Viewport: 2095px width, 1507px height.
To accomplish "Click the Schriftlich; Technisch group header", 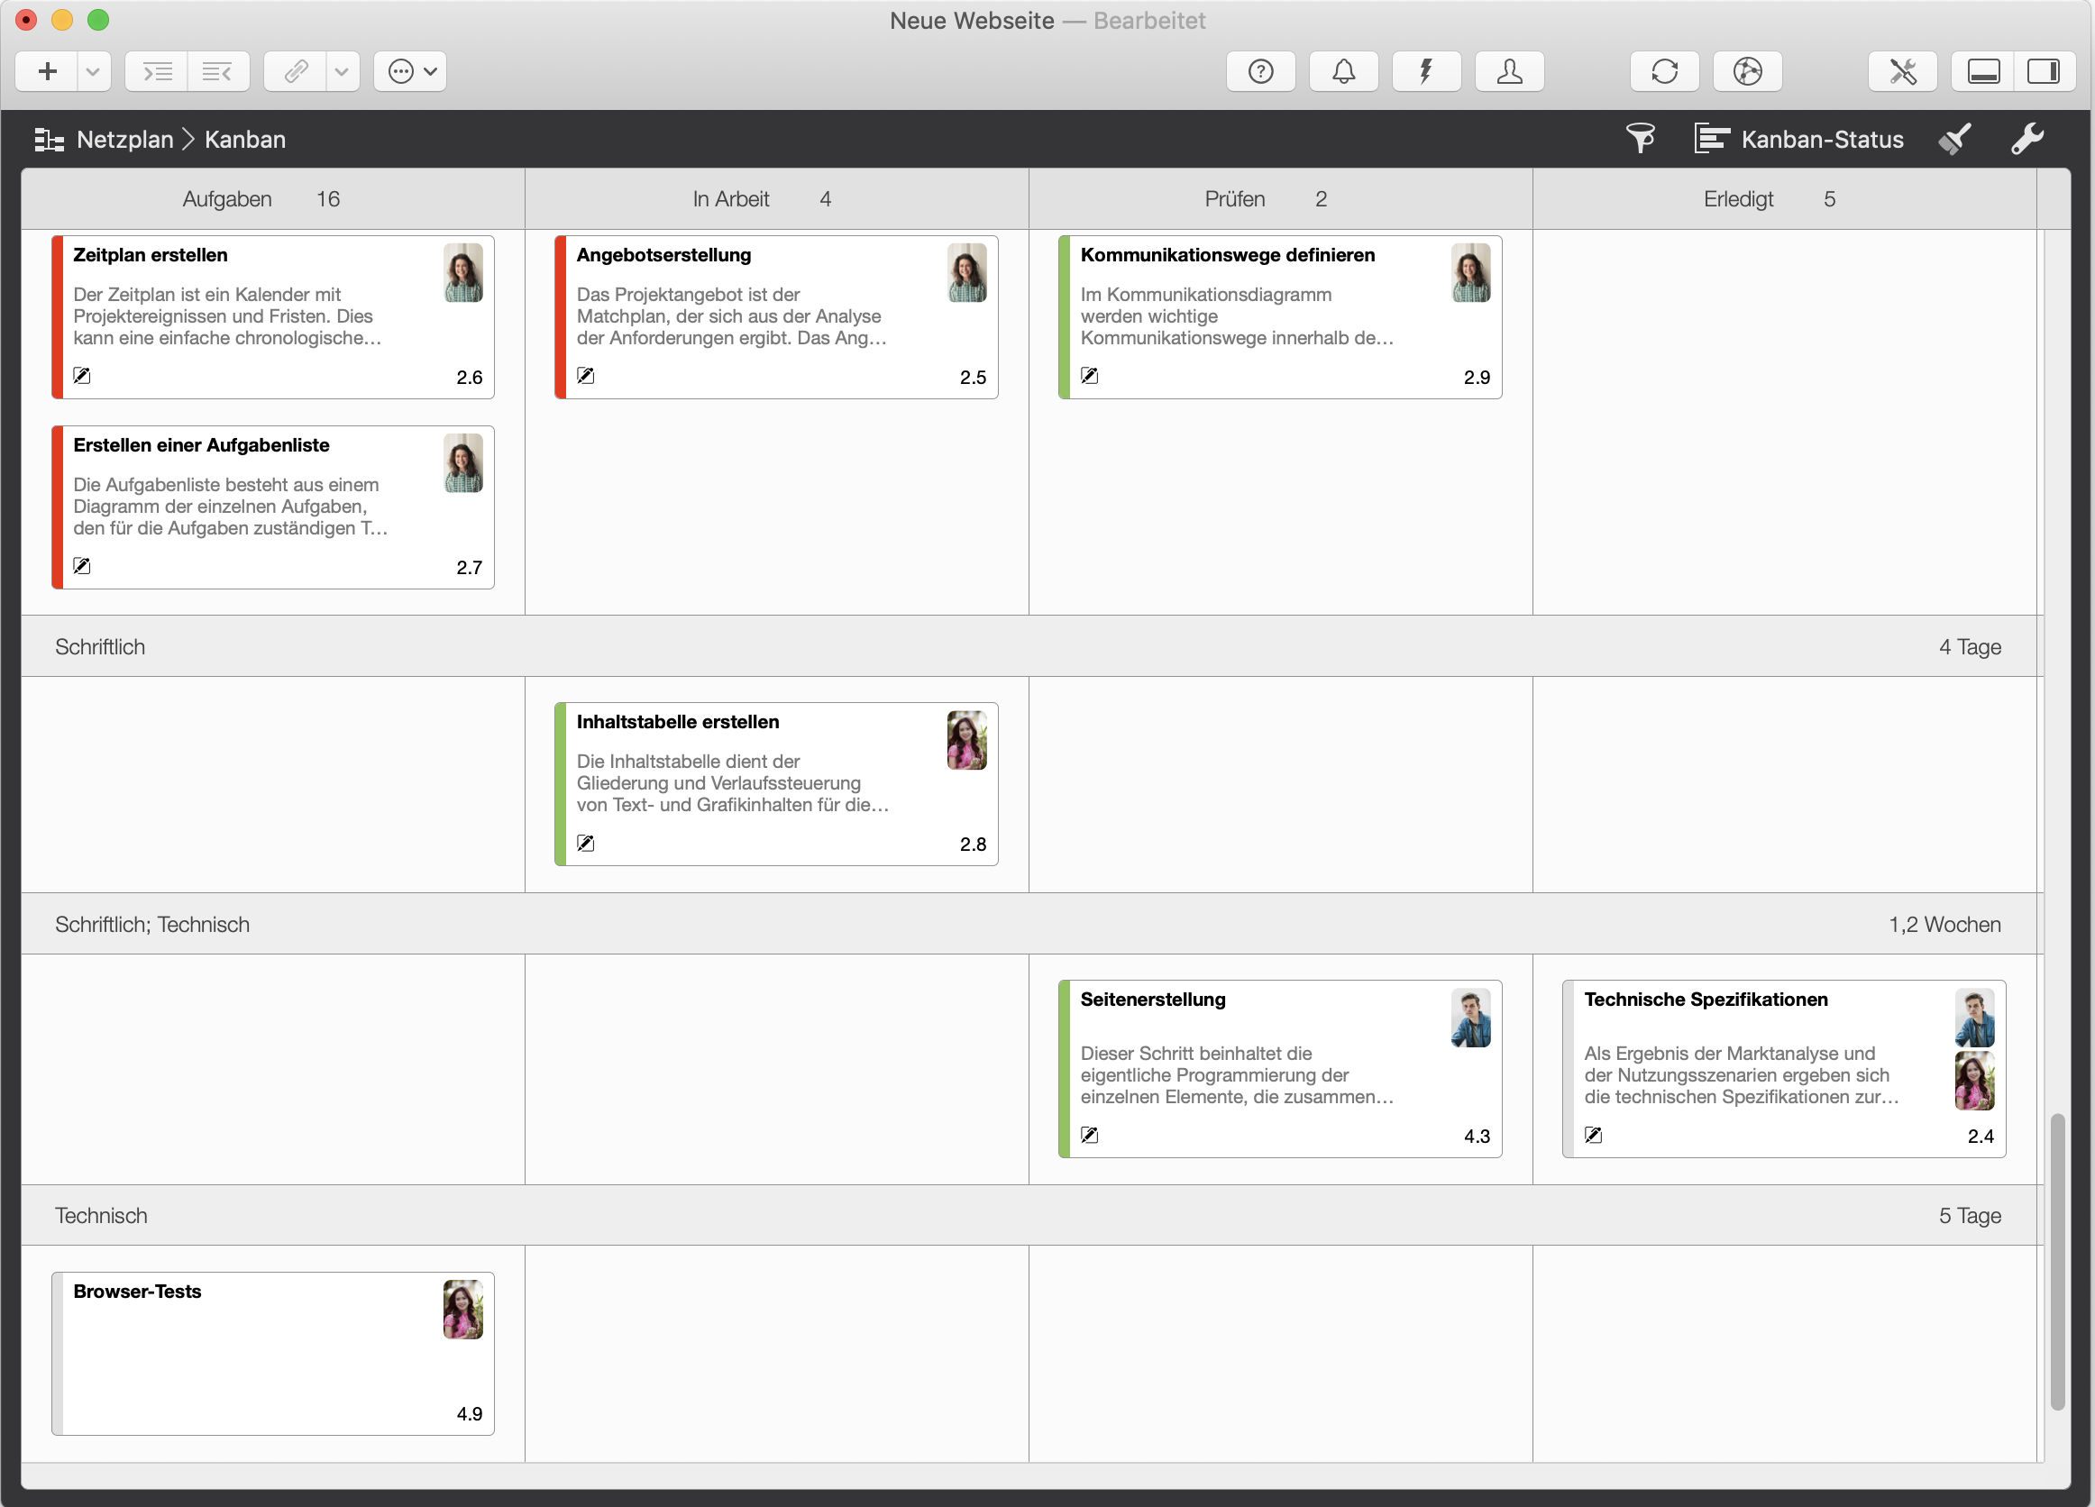I will coord(152,925).
